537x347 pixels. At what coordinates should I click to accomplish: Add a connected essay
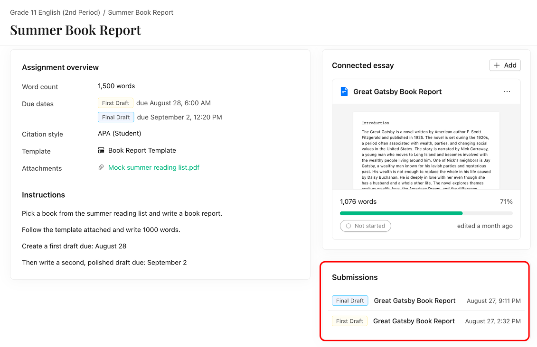pyautogui.click(x=505, y=65)
